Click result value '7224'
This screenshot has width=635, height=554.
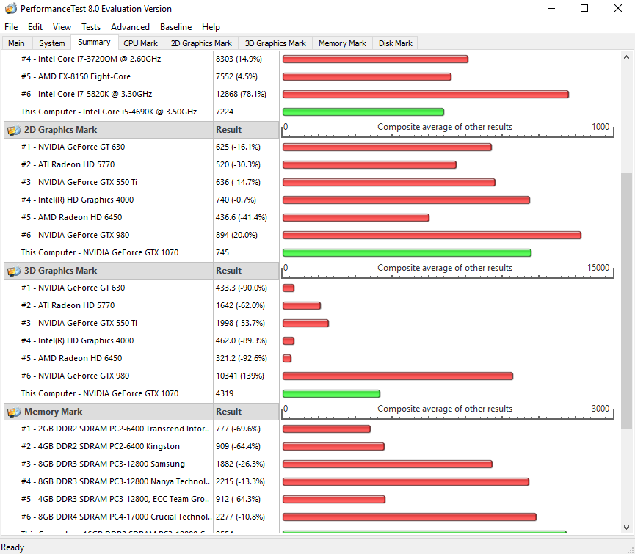pos(225,112)
